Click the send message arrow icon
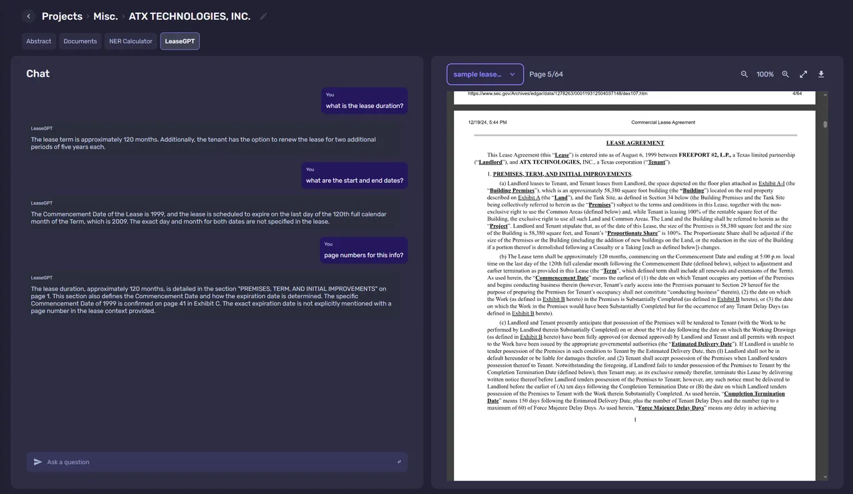The height and width of the screenshot is (494, 853). pos(37,462)
